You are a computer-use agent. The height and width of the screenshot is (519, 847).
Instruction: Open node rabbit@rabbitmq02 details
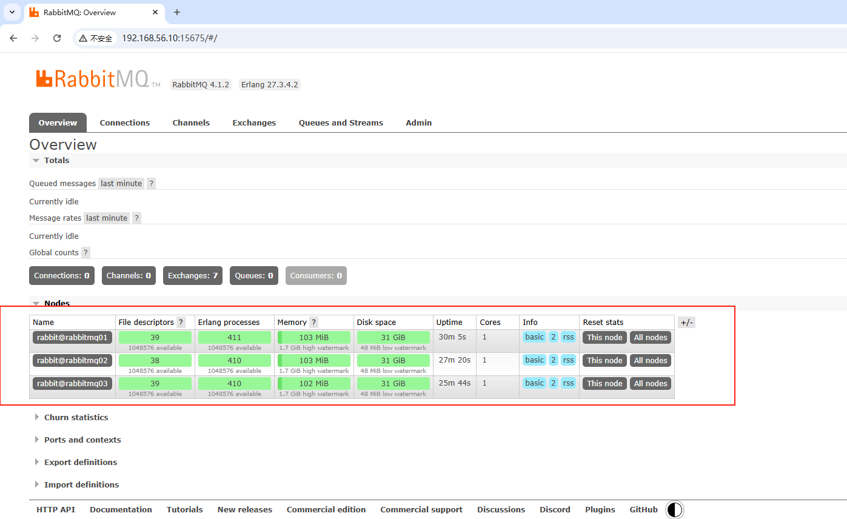click(x=72, y=361)
